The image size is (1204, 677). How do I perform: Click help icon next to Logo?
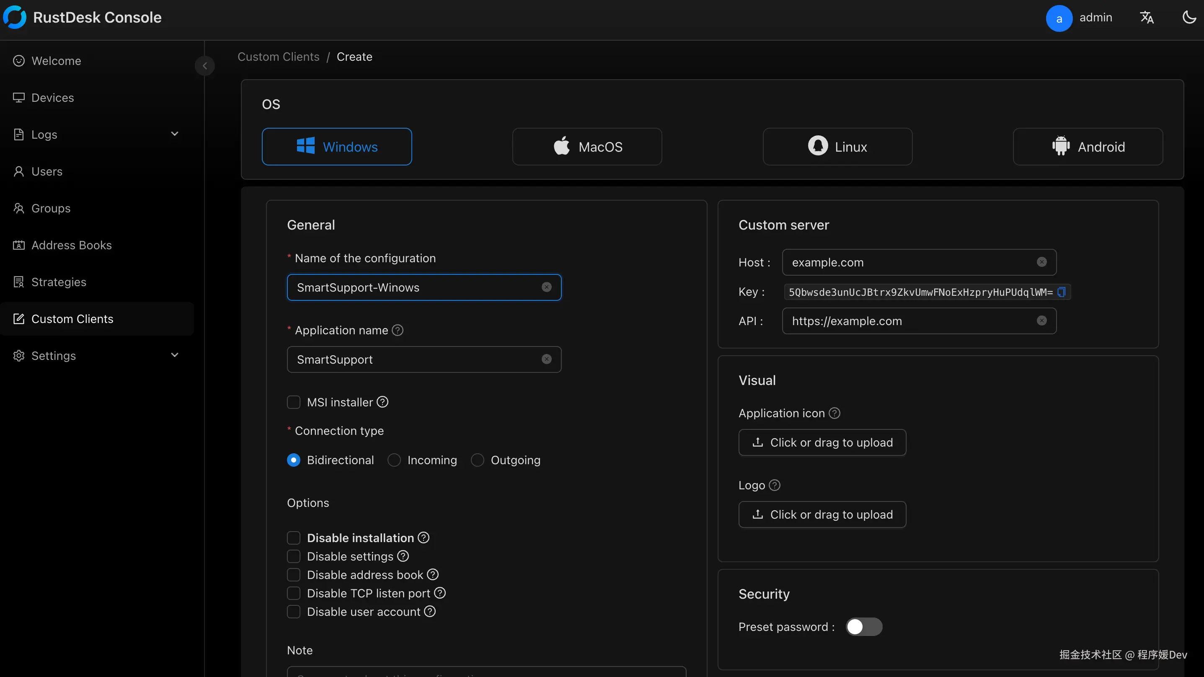(x=775, y=485)
